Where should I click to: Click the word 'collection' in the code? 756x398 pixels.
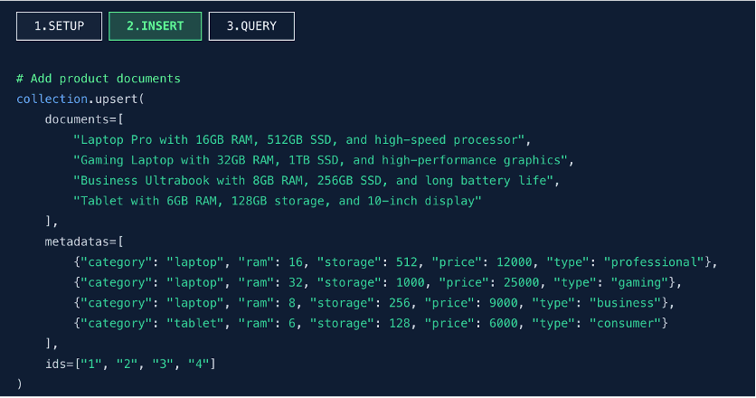point(52,99)
